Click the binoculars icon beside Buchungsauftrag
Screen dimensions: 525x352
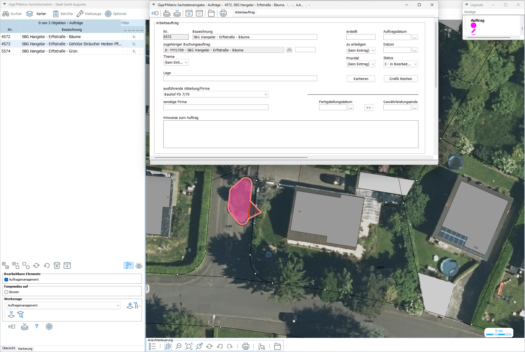[x=289, y=50]
